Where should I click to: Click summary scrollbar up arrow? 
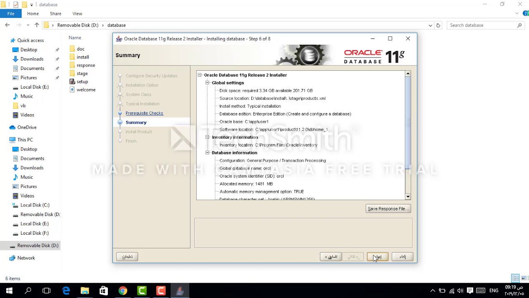[408, 74]
